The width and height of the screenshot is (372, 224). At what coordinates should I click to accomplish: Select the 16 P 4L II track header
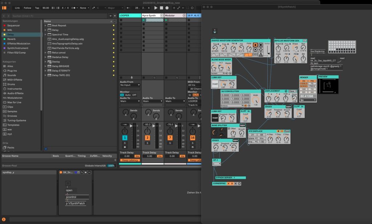pyautogui.click(x=194, y=15)
